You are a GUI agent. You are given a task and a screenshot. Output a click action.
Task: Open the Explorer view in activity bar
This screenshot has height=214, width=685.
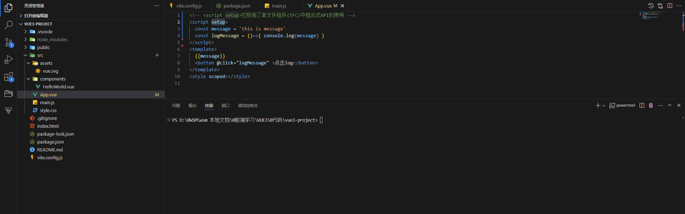[9, 8]
